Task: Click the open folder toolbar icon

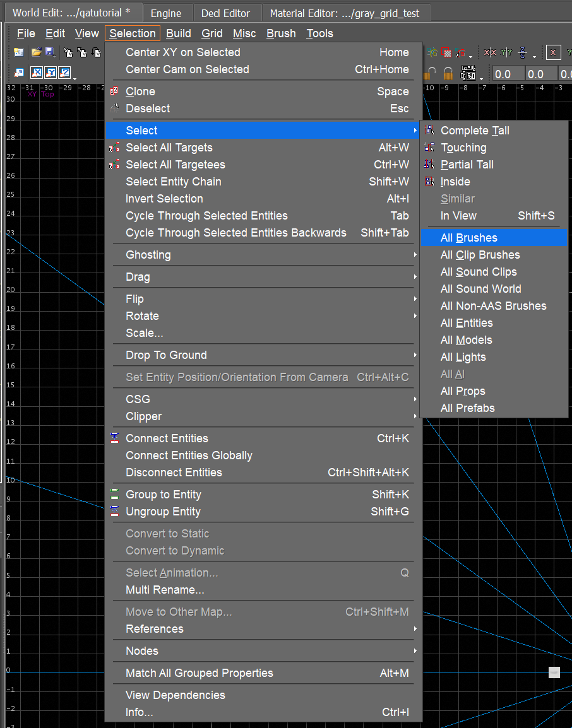Action: click(36, 52)
